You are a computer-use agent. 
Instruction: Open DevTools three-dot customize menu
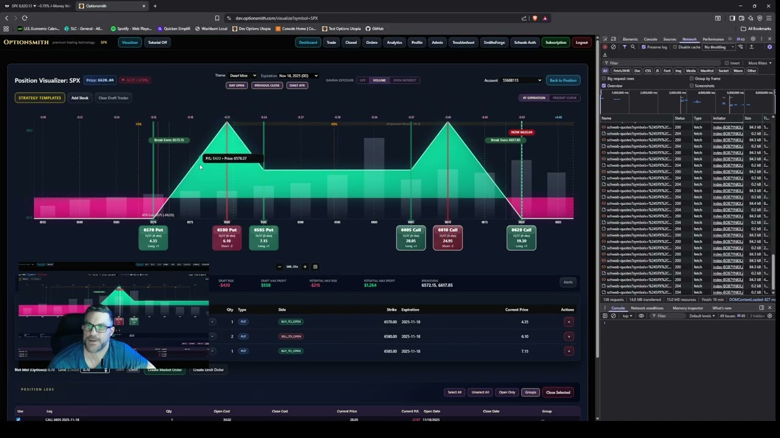[762, 39]
